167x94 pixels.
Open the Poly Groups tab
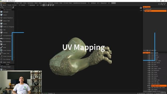[147, 7]
